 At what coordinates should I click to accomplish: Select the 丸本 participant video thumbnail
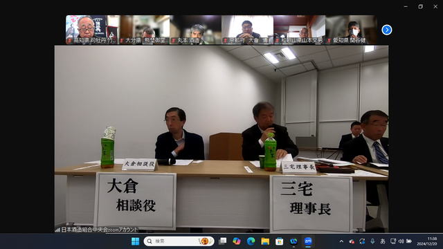(x=195, y=30)
